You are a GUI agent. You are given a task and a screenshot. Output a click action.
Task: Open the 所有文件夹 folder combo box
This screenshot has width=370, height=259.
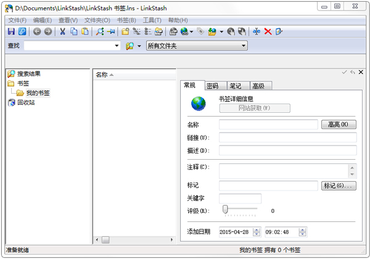197,46
